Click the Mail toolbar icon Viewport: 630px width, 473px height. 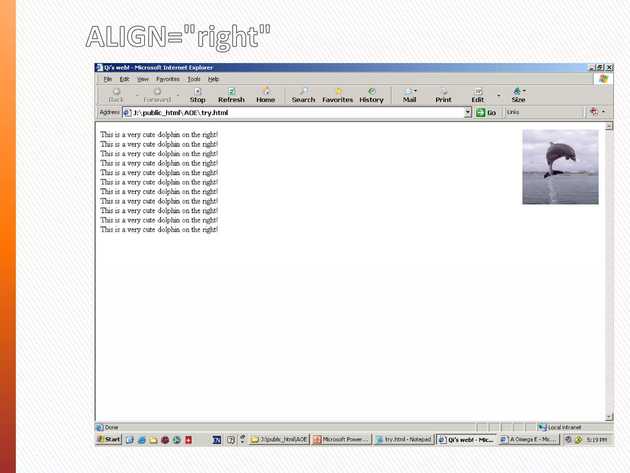tap(408, 91)
